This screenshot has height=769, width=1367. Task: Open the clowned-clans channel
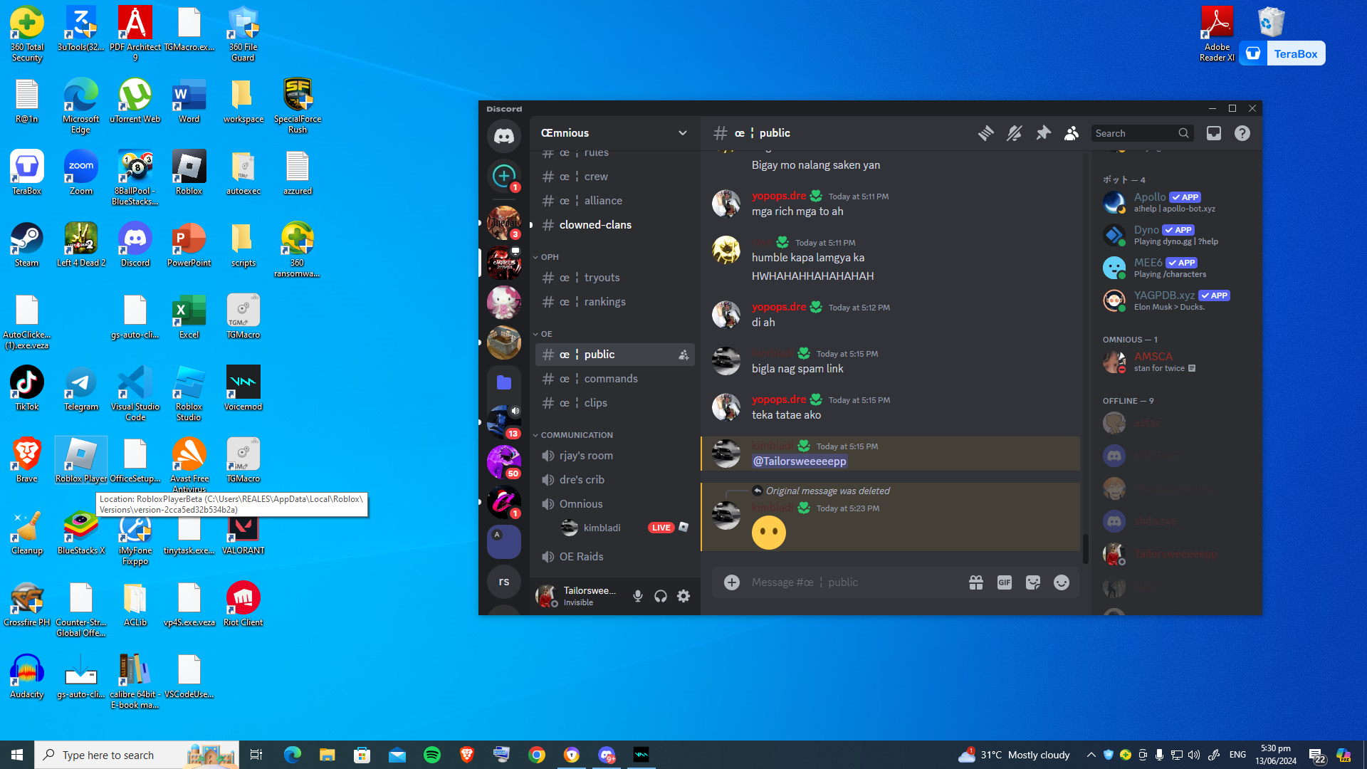point(595,225)
